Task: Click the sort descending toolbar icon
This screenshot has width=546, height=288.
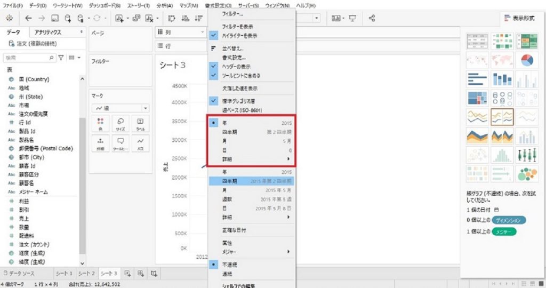Action: point(199,18)
